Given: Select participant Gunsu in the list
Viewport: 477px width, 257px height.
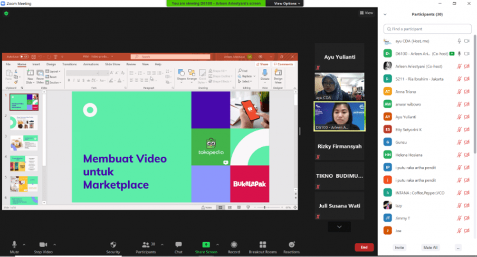Looking at the screenshot, I should pos(427,143).
